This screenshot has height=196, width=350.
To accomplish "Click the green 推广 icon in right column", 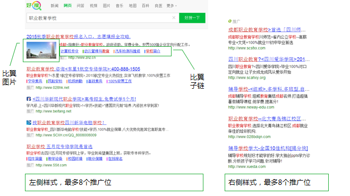I will coord(229,21).
